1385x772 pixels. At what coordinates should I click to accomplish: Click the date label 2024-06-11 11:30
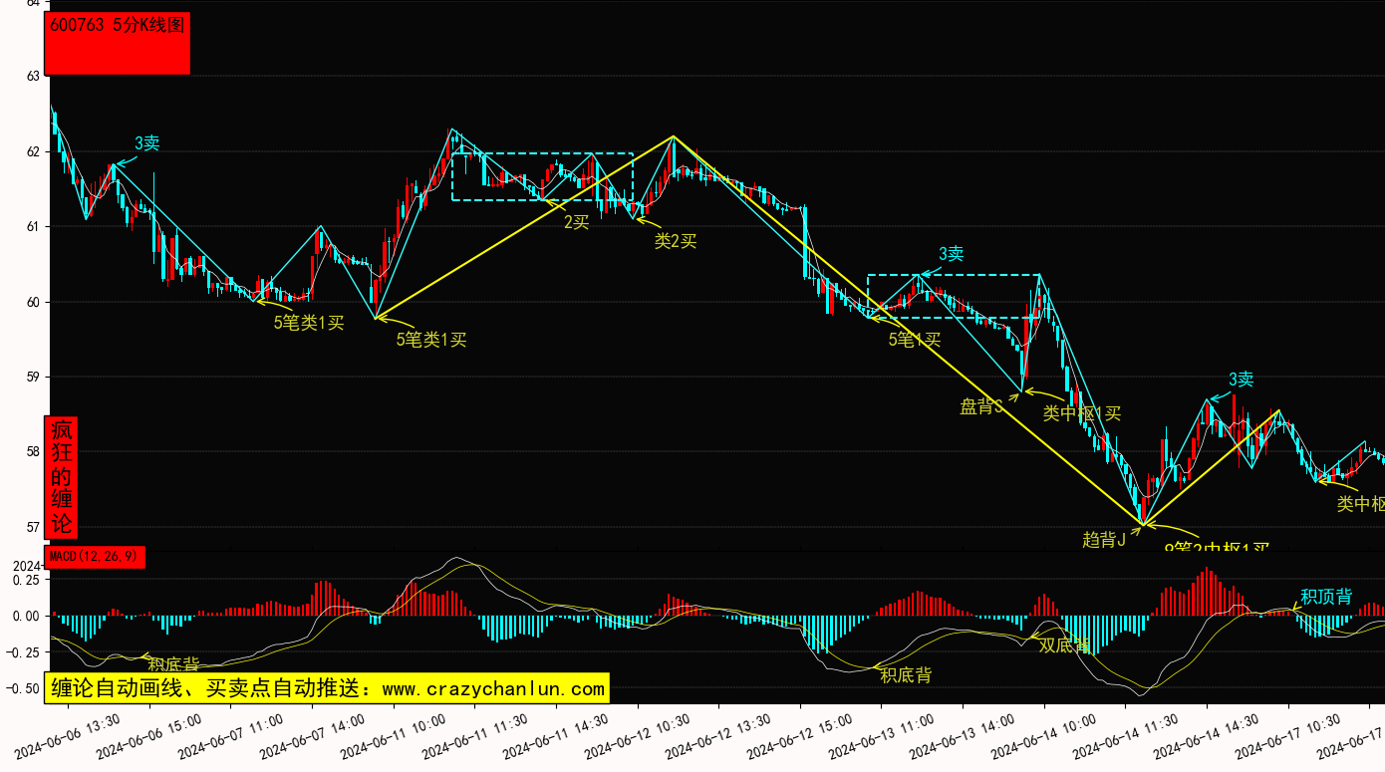pos(475,735)
